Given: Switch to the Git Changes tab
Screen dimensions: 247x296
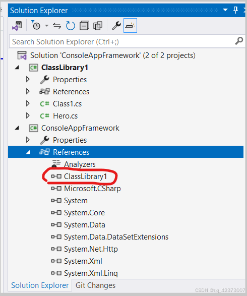Looking at the screenshot, I should [95, 285].
